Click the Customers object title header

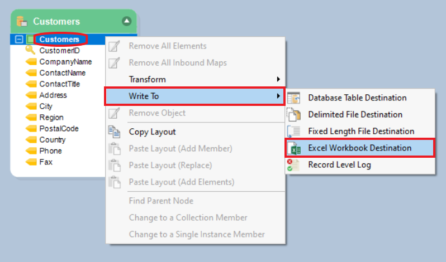click(56, 22)
